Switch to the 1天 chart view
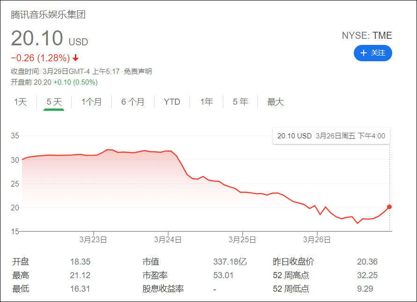 (20, 102)
